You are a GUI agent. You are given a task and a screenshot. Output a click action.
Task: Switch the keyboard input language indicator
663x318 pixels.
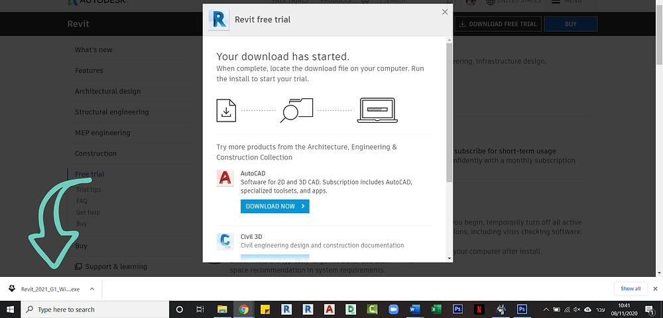tap(602, 309)
